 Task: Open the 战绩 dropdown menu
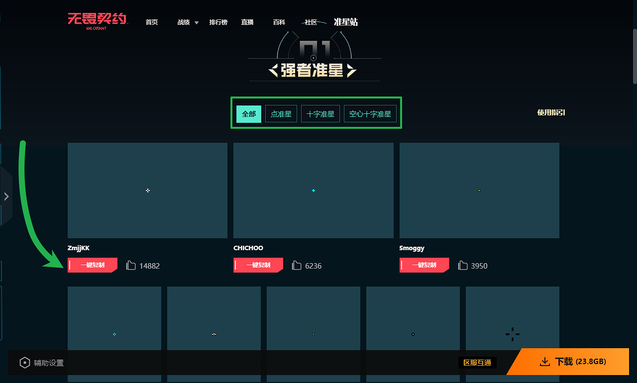point(187,22)
